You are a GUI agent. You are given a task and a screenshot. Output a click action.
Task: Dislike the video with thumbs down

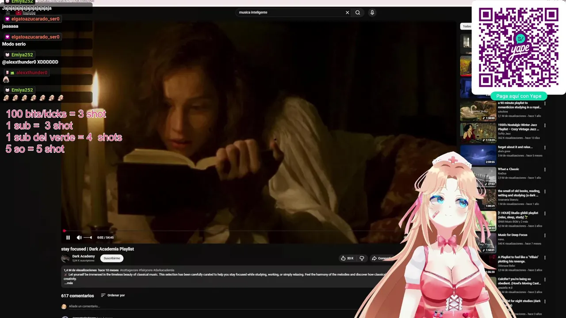point(362,258)
